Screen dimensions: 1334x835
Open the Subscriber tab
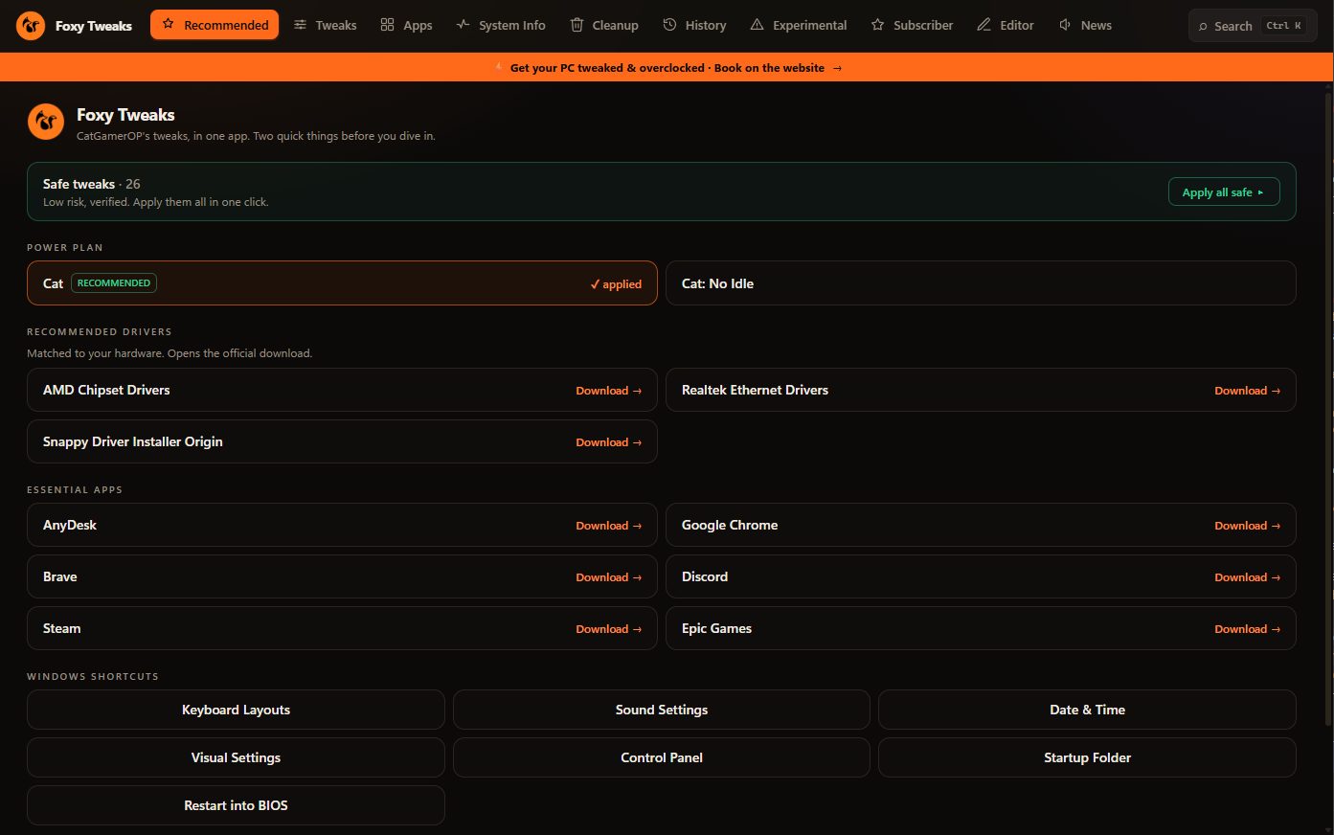912,25
